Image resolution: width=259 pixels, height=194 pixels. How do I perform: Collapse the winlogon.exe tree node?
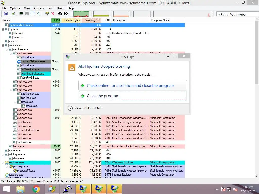3,155
